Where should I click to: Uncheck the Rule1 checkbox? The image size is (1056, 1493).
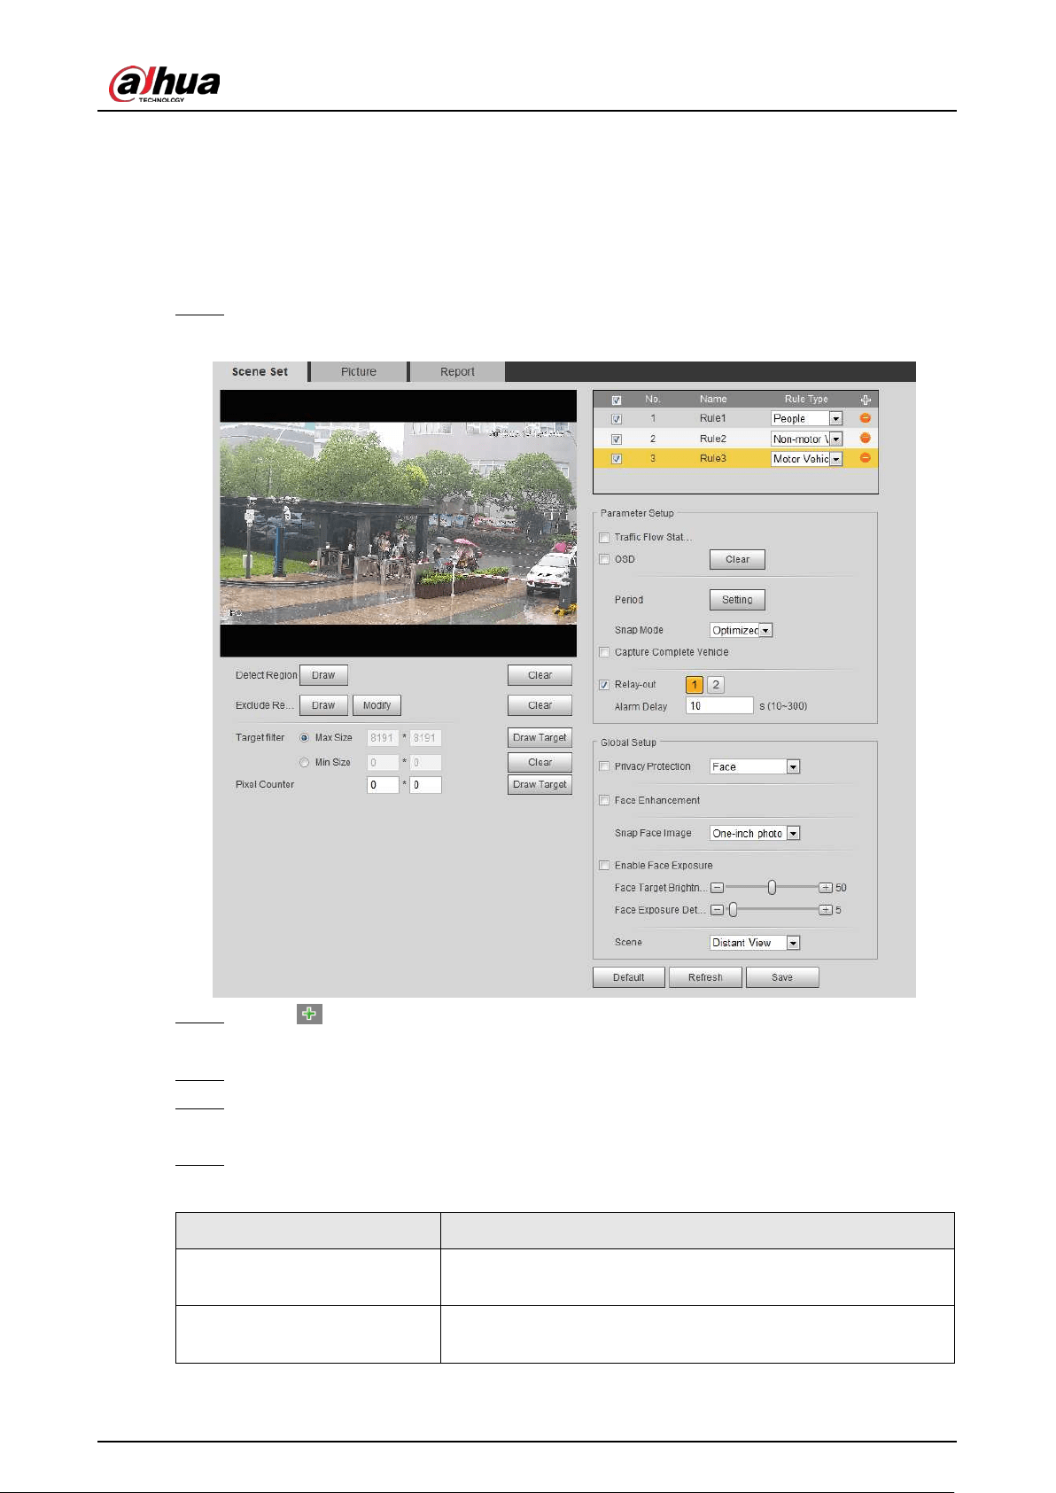[x=617, y=419]
